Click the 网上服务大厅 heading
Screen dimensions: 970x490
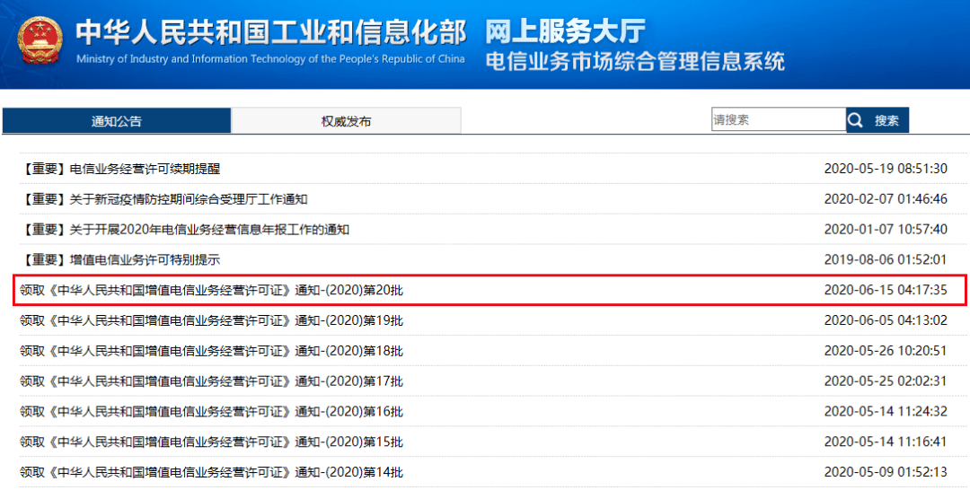pyautogui.click(x=565, y=31)
